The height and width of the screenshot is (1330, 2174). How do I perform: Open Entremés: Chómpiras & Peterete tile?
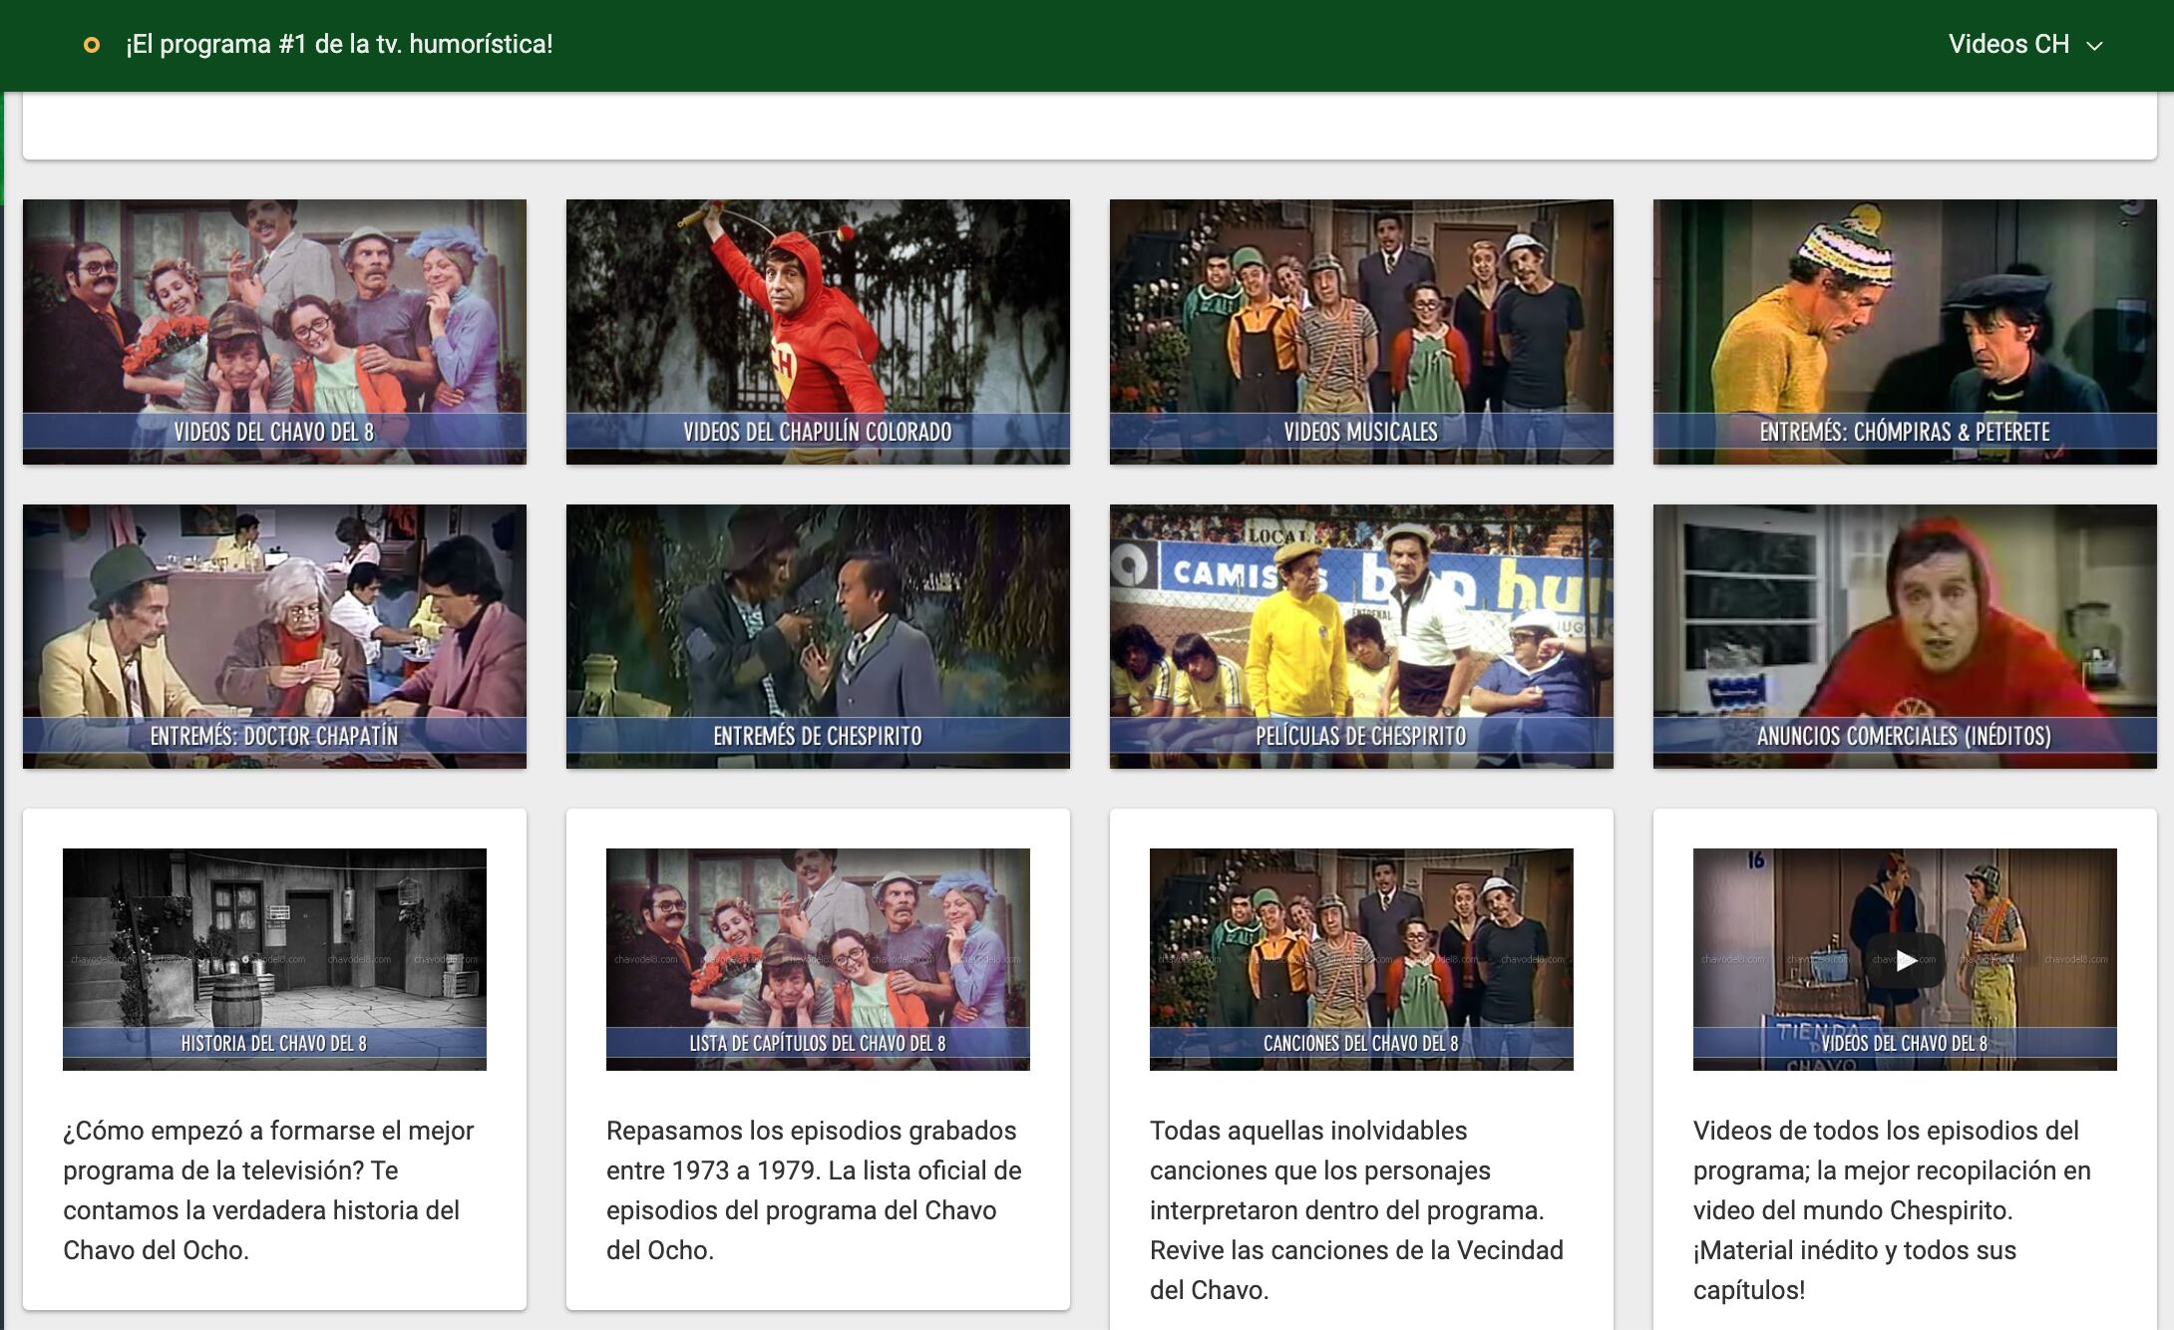(1905, 331)
